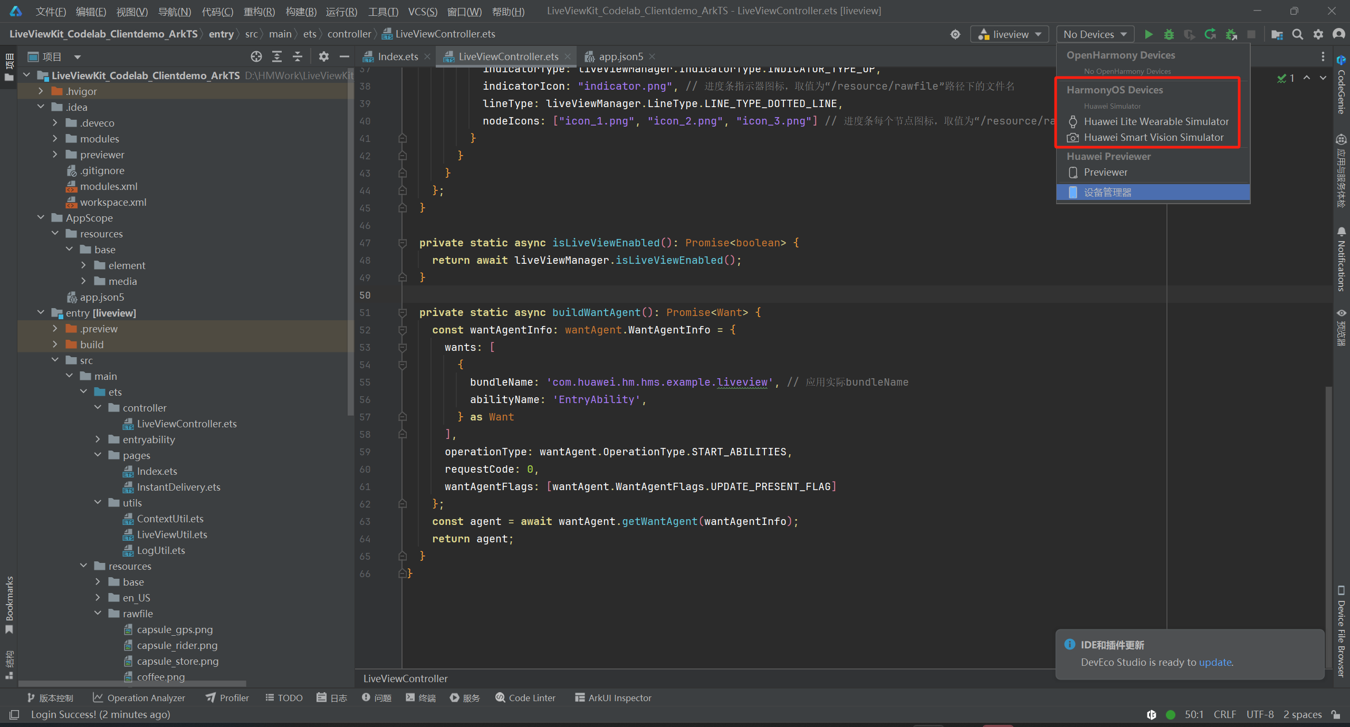The image size is (1350, 727).
Task: Expand all icon in project panel
Action: (x=277, y=56)
